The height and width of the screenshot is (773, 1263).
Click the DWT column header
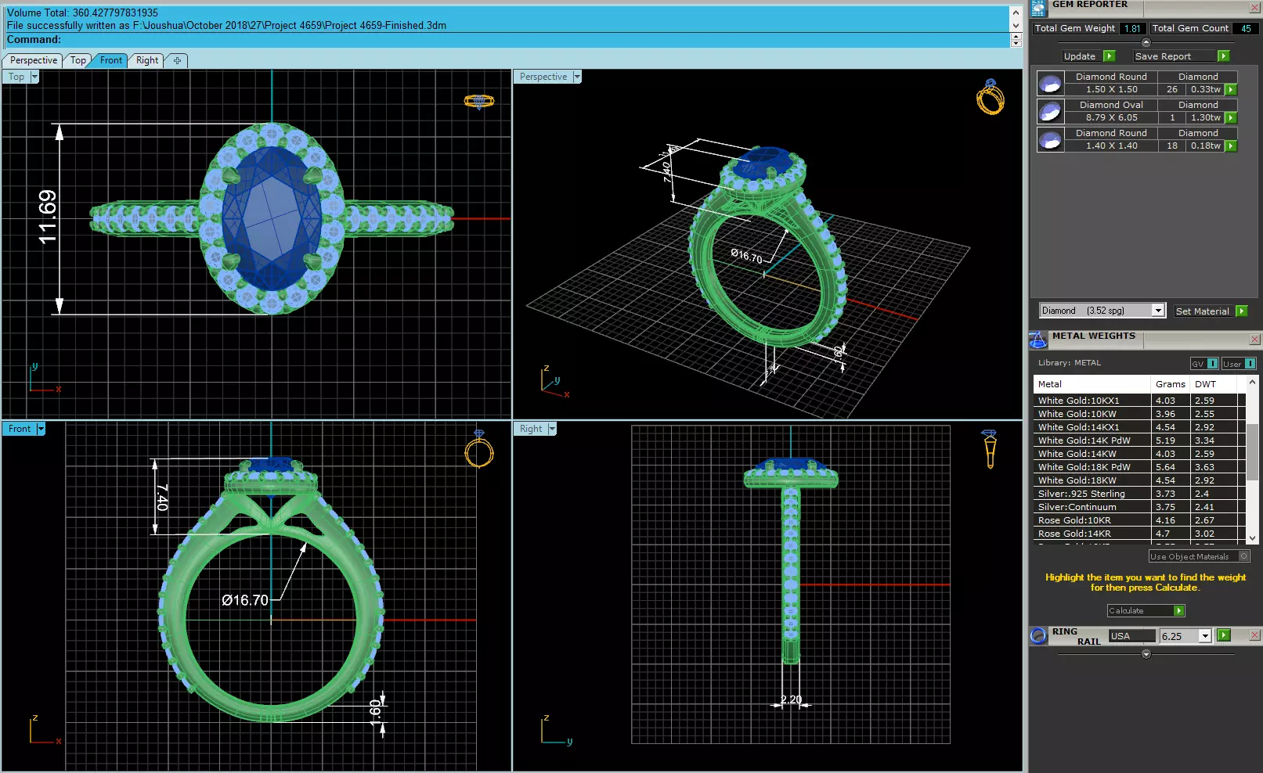(1213, 384)
